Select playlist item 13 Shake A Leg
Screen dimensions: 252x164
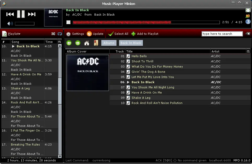[30, 93]
